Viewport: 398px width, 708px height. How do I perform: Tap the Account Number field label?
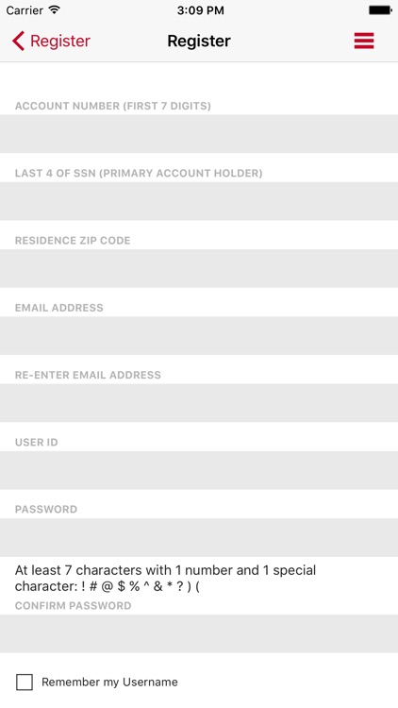coord(113,106)
